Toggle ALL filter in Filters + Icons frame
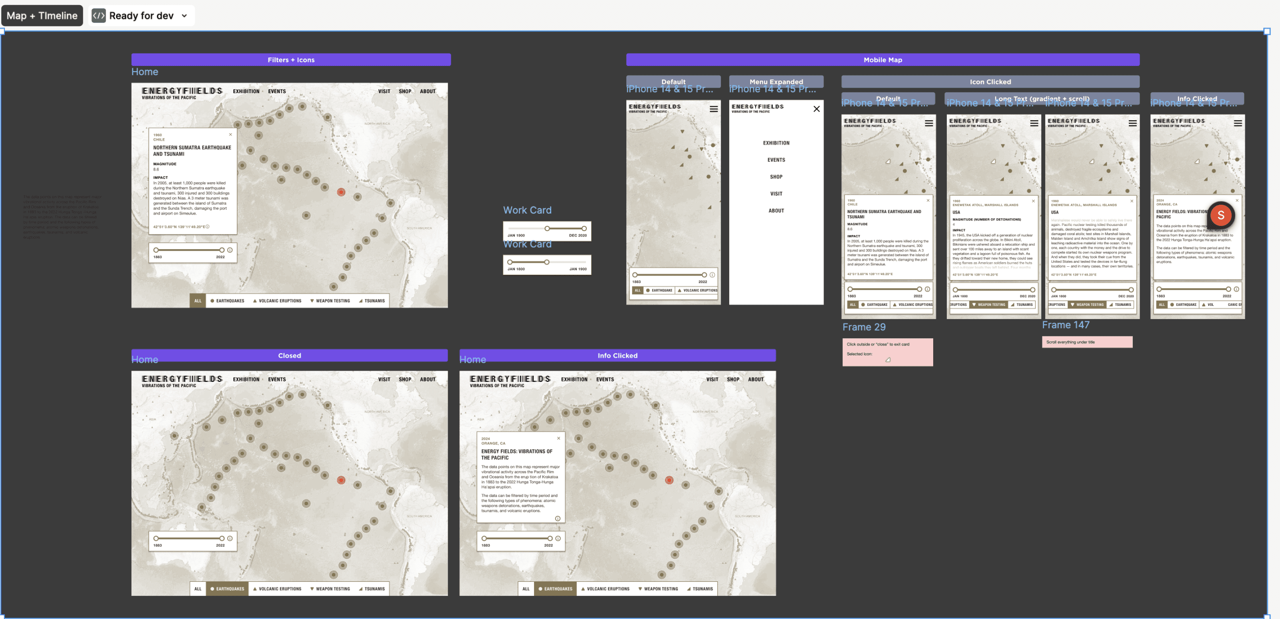 point(198,301)
